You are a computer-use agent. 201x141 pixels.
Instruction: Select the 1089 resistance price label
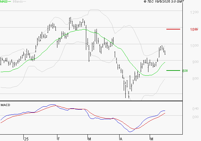tap(194, 29)
